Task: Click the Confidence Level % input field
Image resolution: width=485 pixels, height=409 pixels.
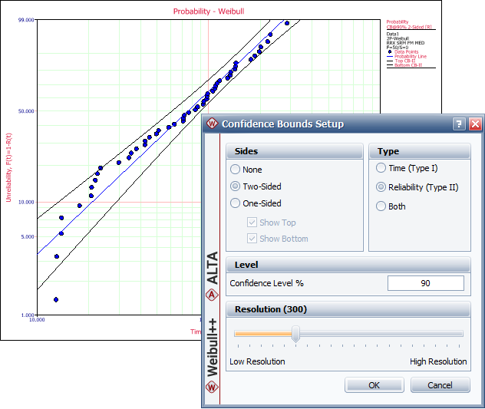Action: pos(425,283)
